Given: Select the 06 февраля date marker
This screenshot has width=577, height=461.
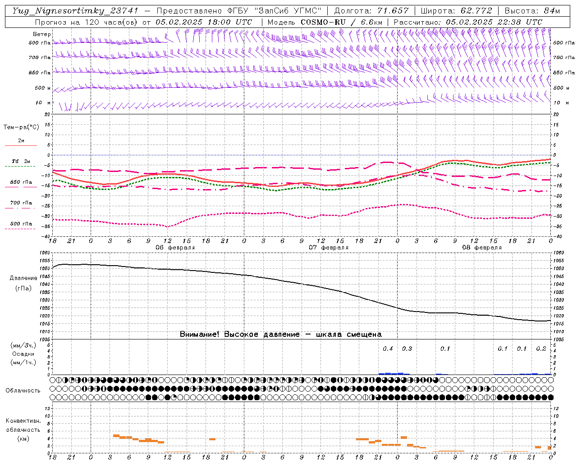Looking at the screenshot, I should pos(175,248).
